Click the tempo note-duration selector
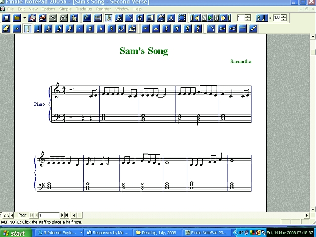 click(x=261, y=18)
